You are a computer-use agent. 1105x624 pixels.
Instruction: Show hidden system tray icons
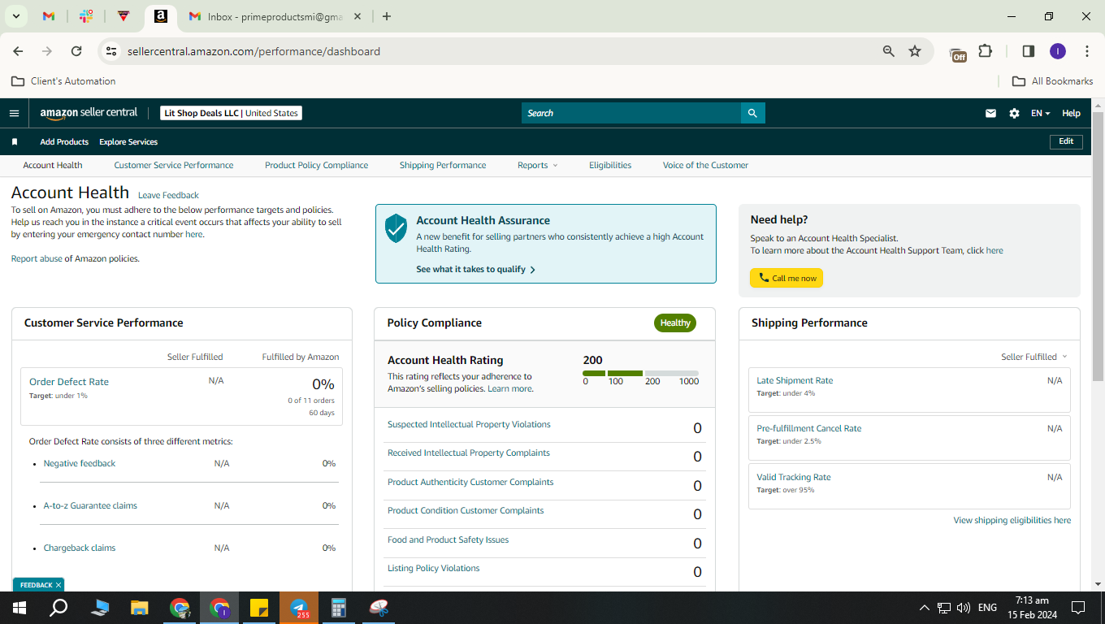[x=924, y=608]
